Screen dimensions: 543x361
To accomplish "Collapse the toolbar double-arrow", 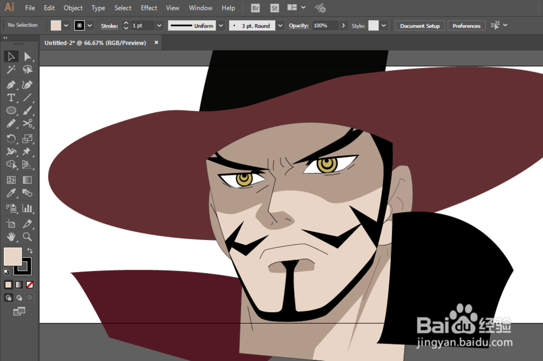I will (5, 37).
